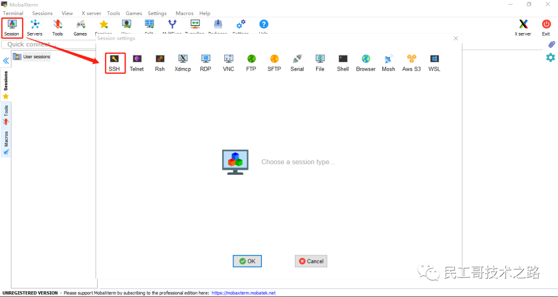Choose the VNC session type
Screen dimensions: 558x297
(x=228, y=63)
